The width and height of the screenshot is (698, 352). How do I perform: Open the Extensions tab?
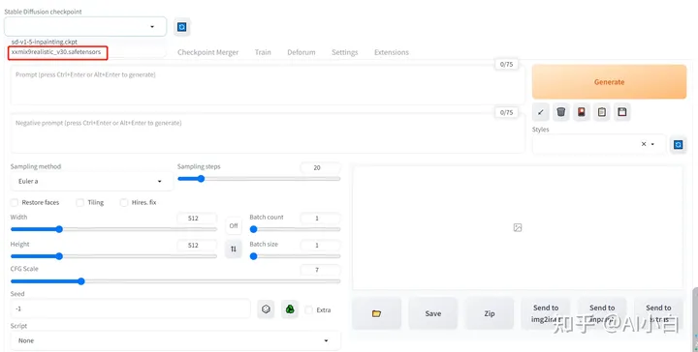click(x=392, y=52)
